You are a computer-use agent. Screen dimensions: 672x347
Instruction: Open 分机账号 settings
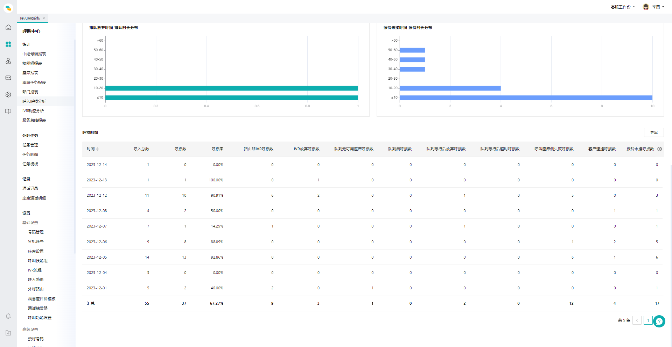coord(36,241)
